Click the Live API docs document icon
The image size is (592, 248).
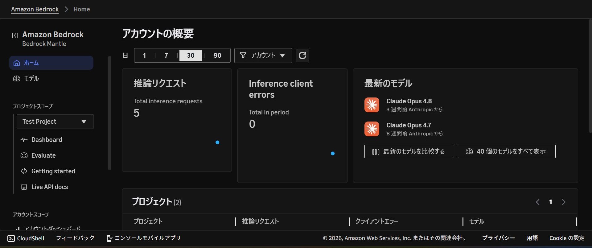[24, 187]
